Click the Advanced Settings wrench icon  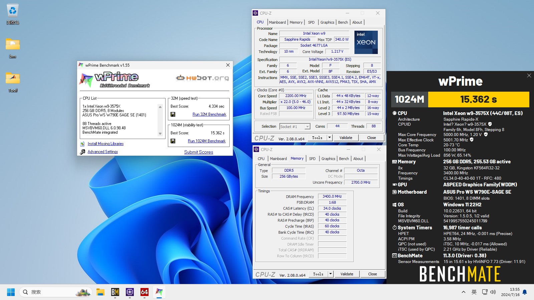tap(82, 152)
